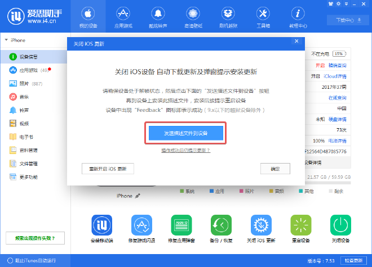Click the 15% battery indicator

pyautogui.click(x=339, y=54)
